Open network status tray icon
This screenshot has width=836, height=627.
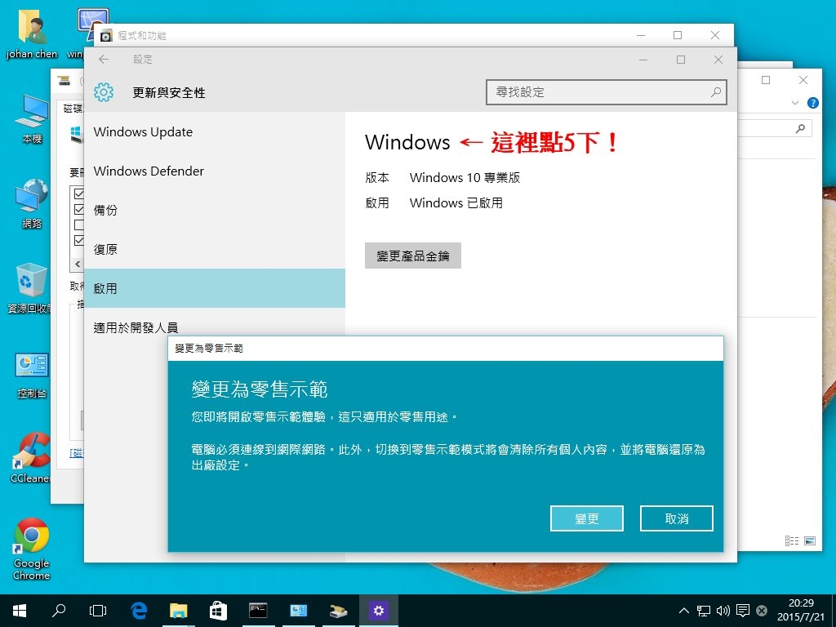click(x=704, y=611)
